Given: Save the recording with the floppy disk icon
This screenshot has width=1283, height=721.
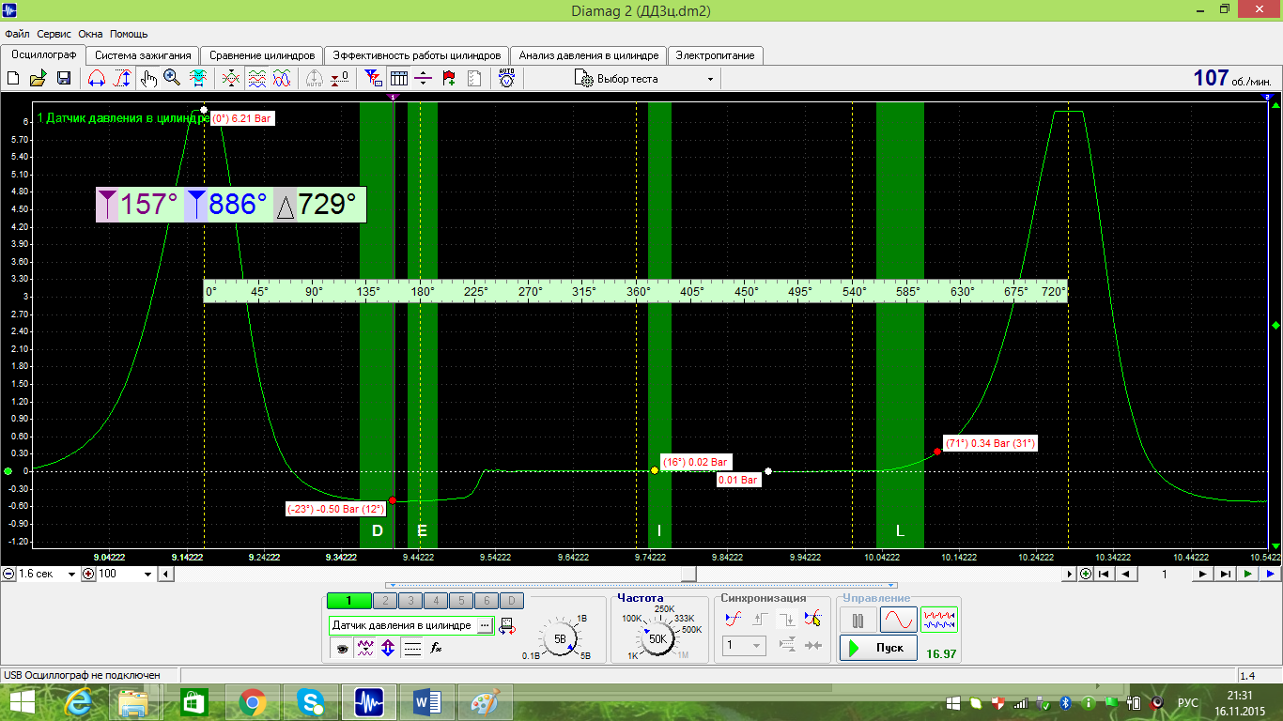Looking at the screenshot, I should point(64,79).
